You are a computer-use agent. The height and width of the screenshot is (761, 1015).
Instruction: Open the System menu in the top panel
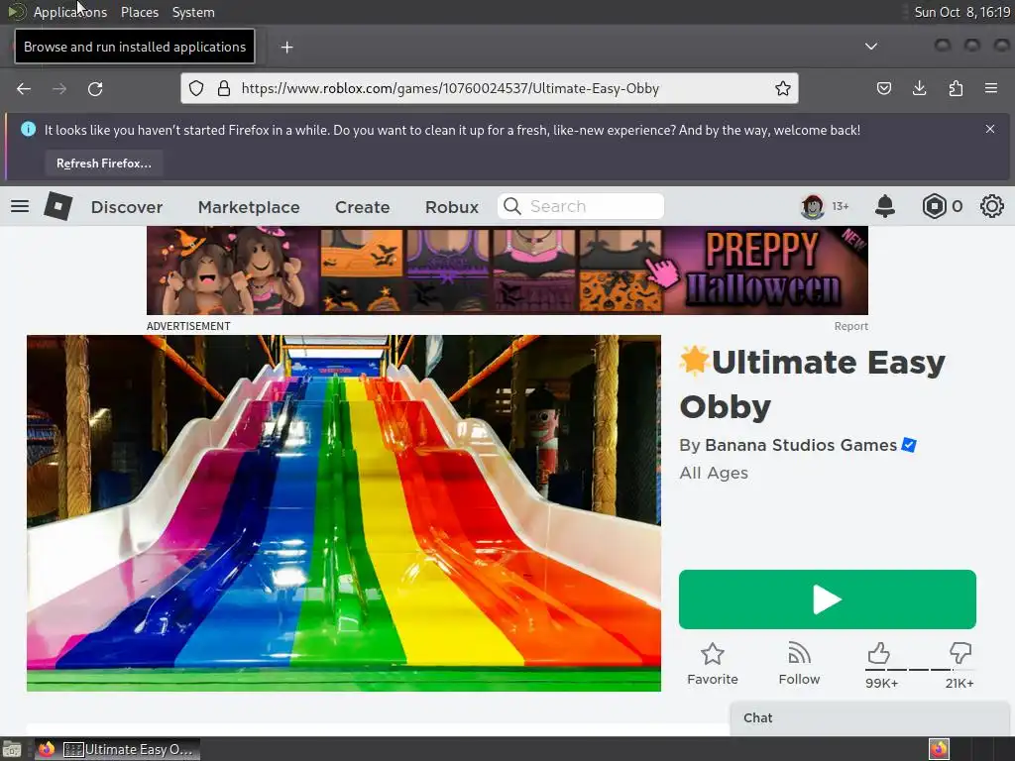(193, 12)
